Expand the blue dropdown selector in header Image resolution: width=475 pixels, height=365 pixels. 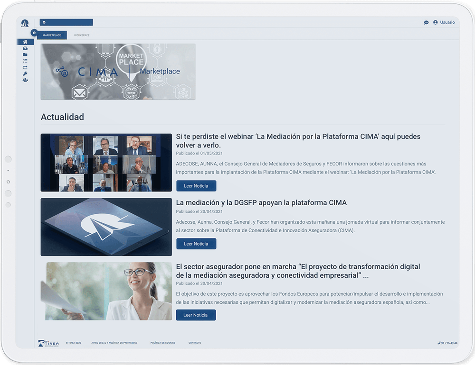click(66, 22)
